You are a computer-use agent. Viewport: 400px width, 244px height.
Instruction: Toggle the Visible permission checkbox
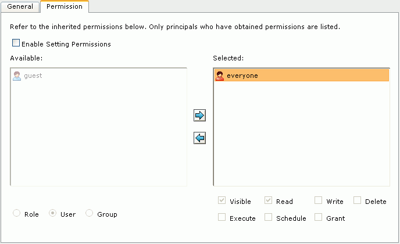click(222, 200)
